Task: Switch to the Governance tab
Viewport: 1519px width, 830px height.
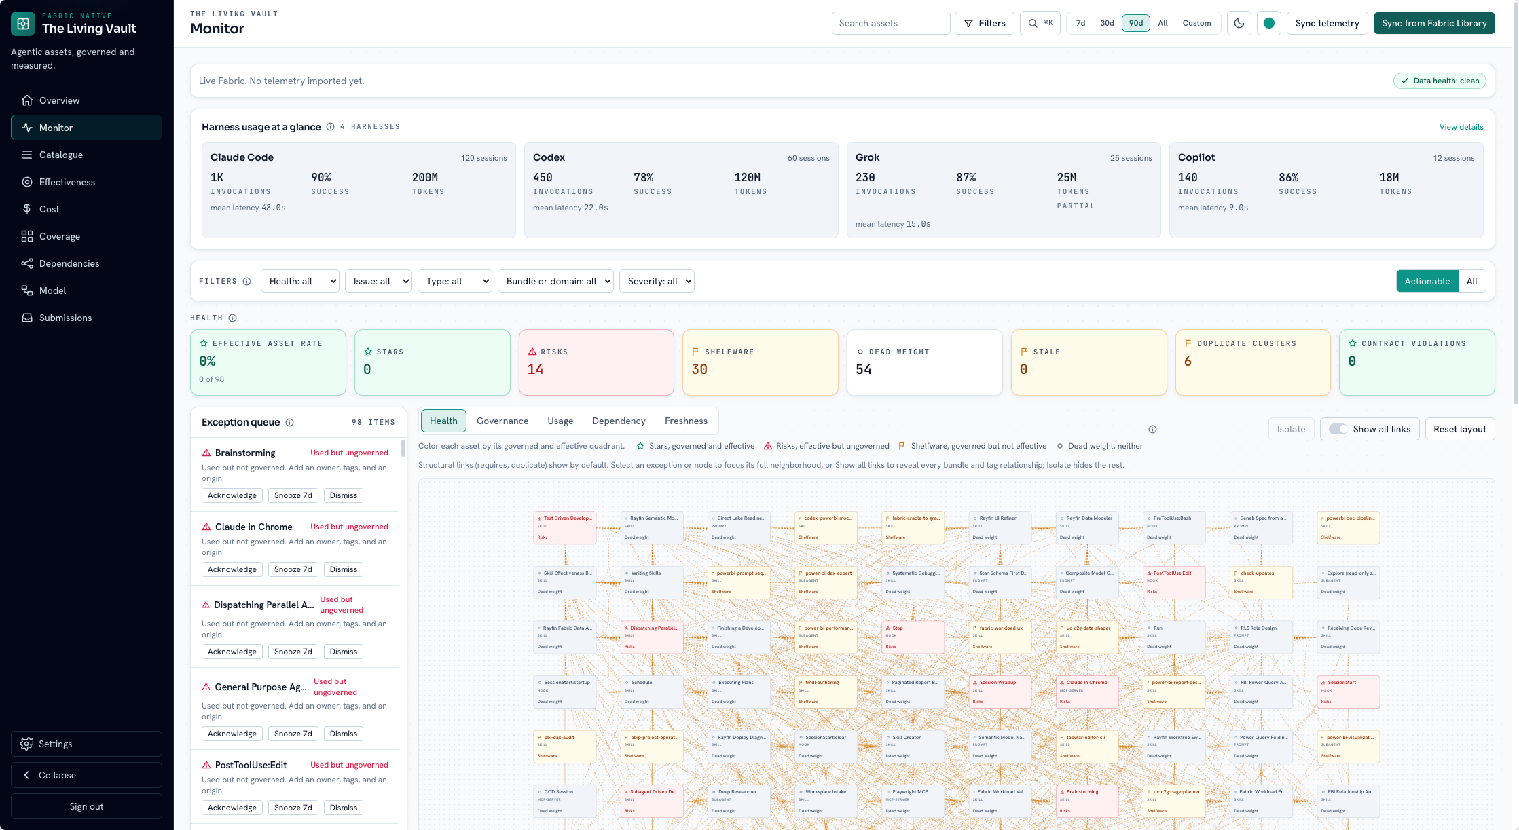Action: 502,421
